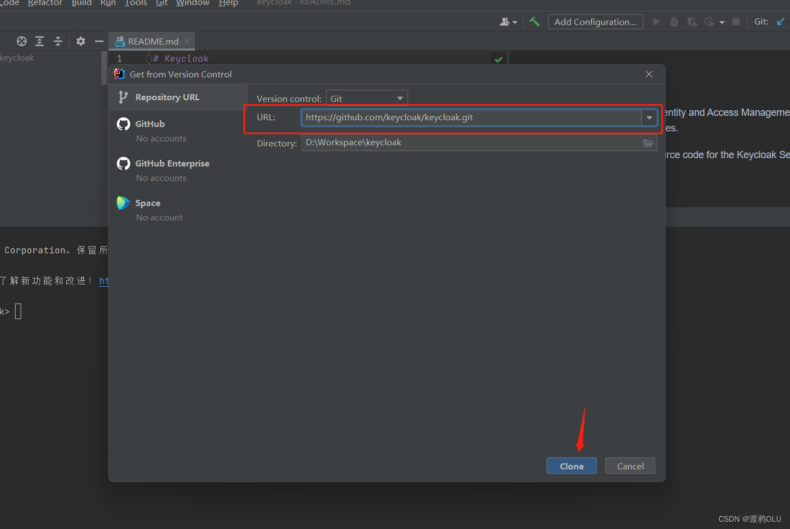Open the hyperlink in the console output
The height and width of the screenshot is (529, 790).
[x=104, y=281]
